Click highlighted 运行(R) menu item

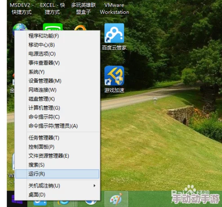(57, 174)
